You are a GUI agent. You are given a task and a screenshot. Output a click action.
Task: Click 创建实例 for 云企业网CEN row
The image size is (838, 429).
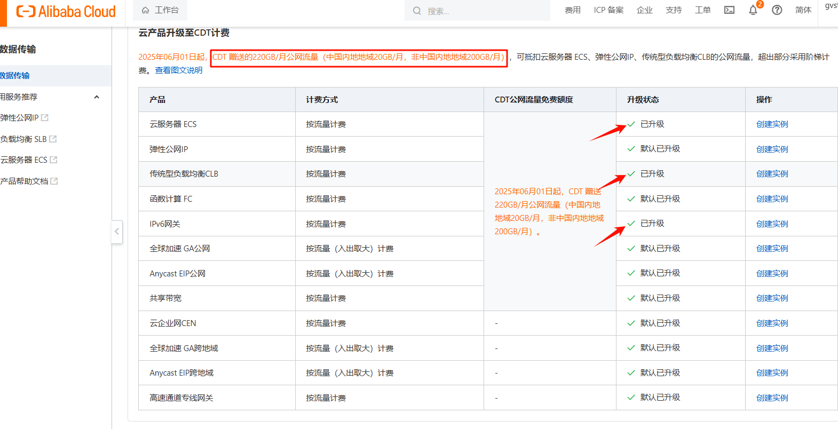(x=772, y=323)
